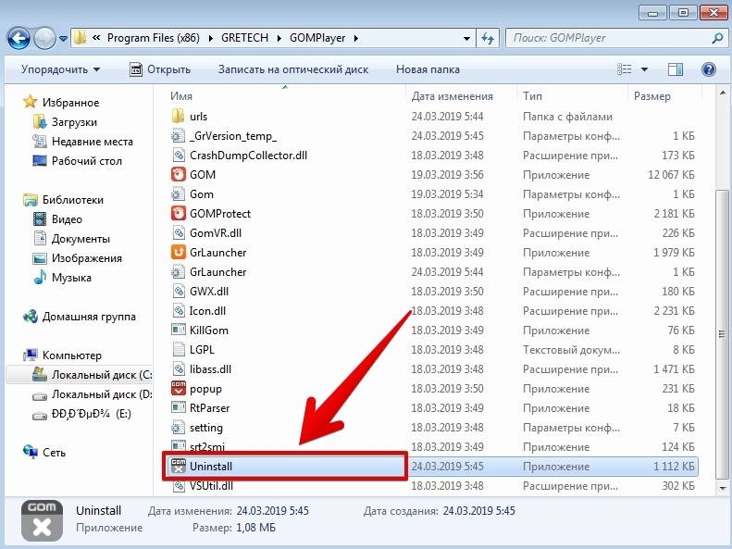Open Help with the question mark icon
Viewport: 732px width, 549px height.
coord(708,69)
